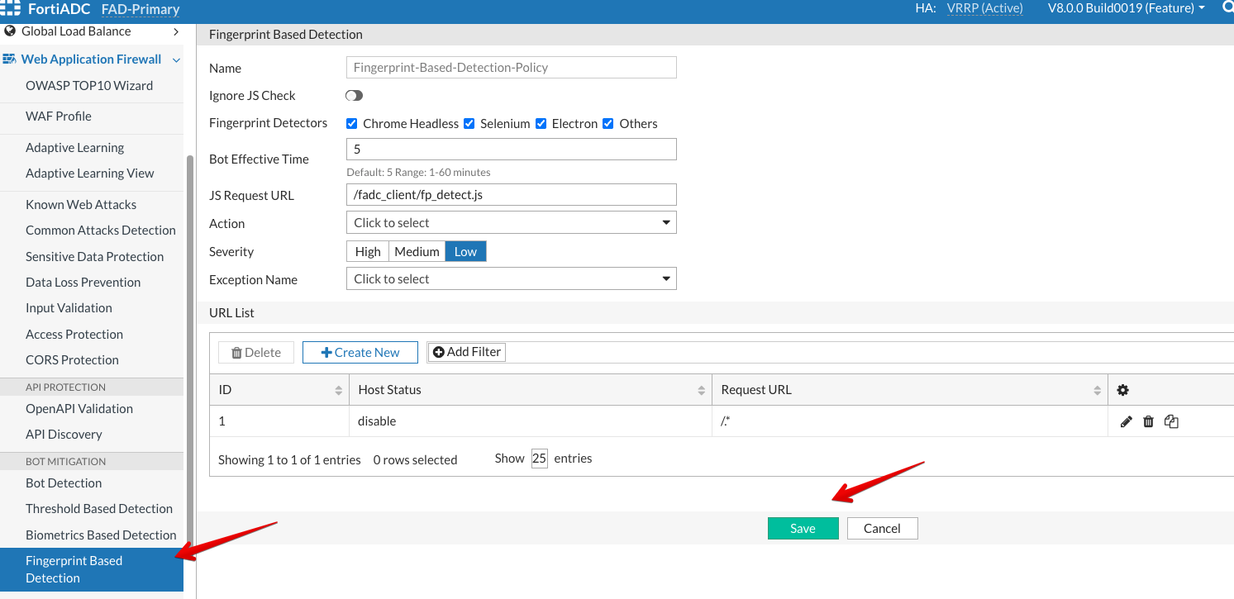The width and height of the screenshot is (1234, 599).
Task: Toggle the Ignore JS Check switch
Action: point(354,96)
